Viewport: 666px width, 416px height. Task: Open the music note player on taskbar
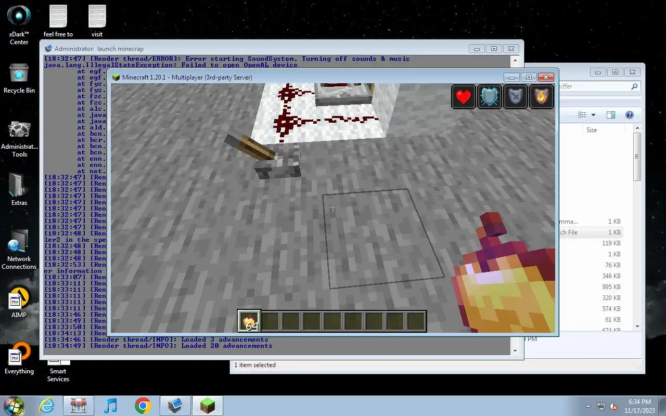click(111, 406)
